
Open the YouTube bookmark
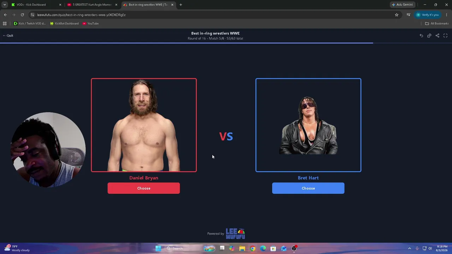(x=90, y=24)
